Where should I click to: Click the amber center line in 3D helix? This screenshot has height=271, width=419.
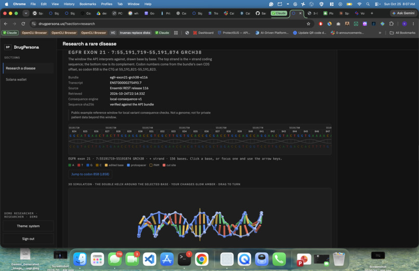[200, 225]
